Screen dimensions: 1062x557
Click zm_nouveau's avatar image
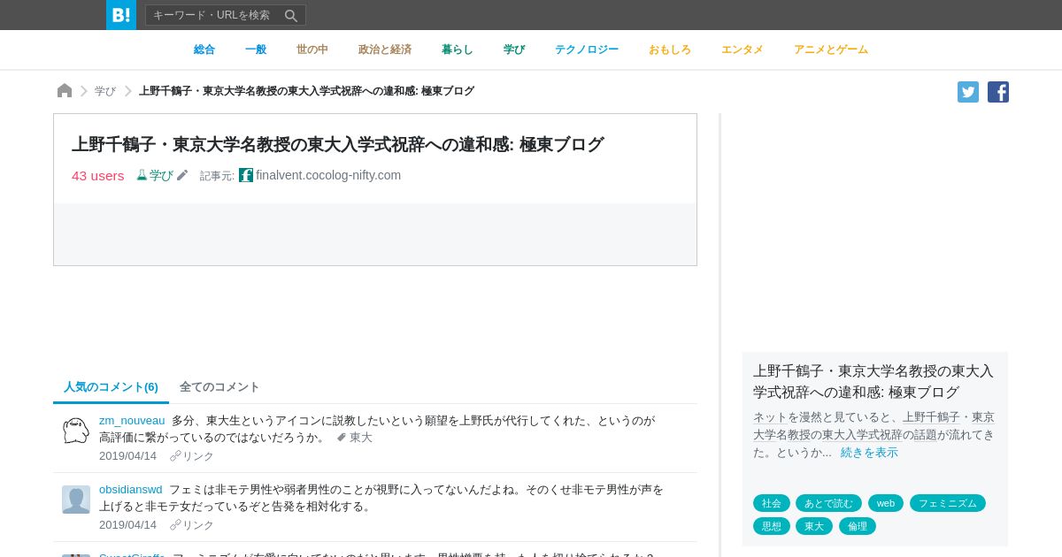coord(76,431)
